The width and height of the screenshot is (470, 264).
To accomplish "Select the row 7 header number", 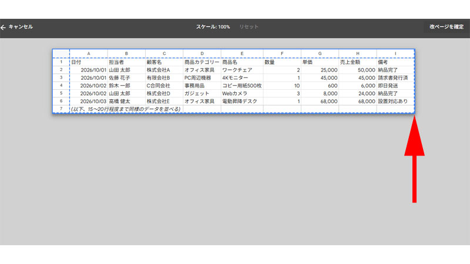I will pyautogui.click(x=61, y=109).
